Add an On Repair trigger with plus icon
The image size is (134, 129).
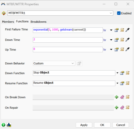[117, 107]
